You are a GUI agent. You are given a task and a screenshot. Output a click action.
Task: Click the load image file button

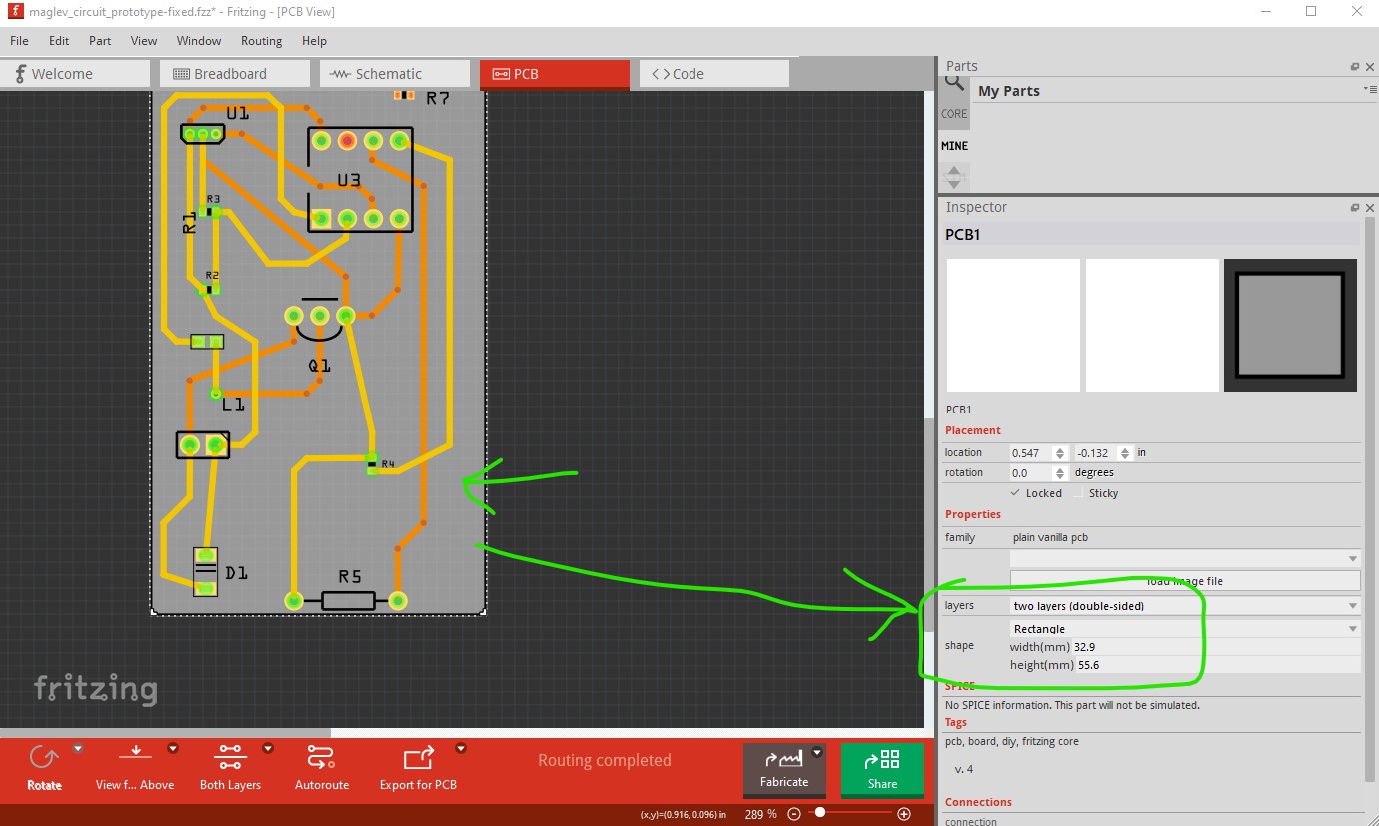[x=1185, y=581]
